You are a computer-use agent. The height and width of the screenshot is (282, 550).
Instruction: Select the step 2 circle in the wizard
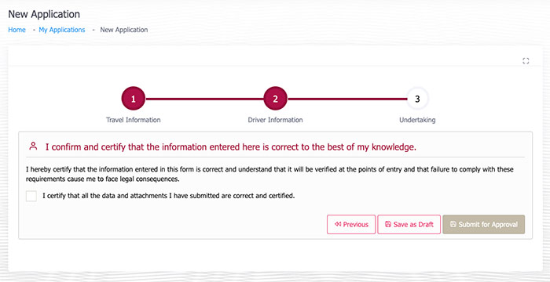[275, 99]
